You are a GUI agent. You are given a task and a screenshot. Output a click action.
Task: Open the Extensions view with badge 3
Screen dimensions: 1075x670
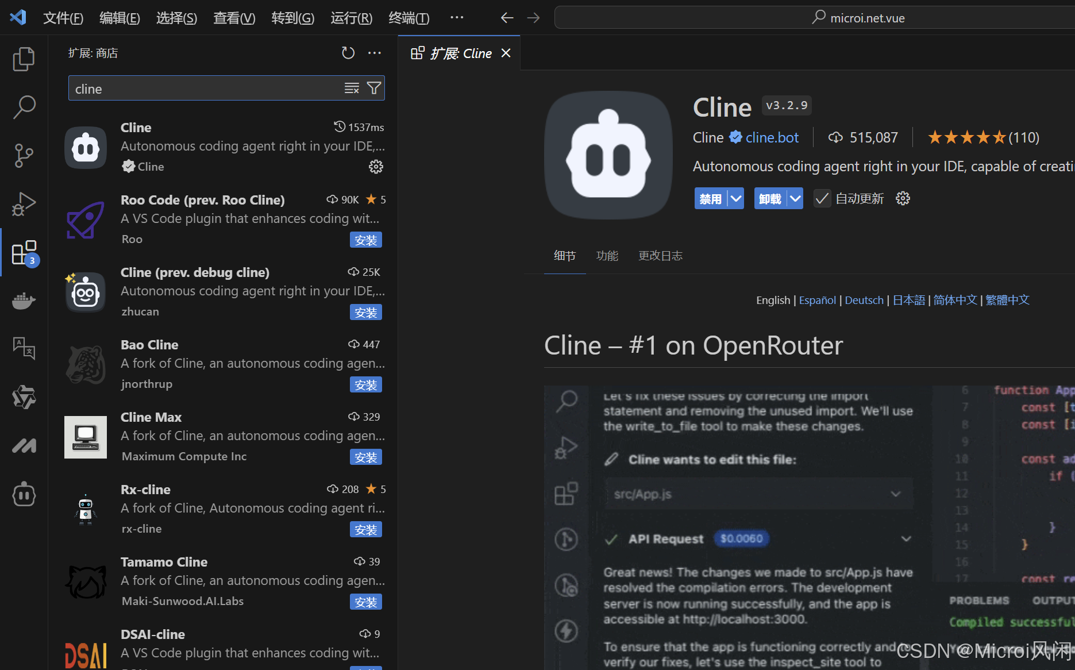pos(24,253)
